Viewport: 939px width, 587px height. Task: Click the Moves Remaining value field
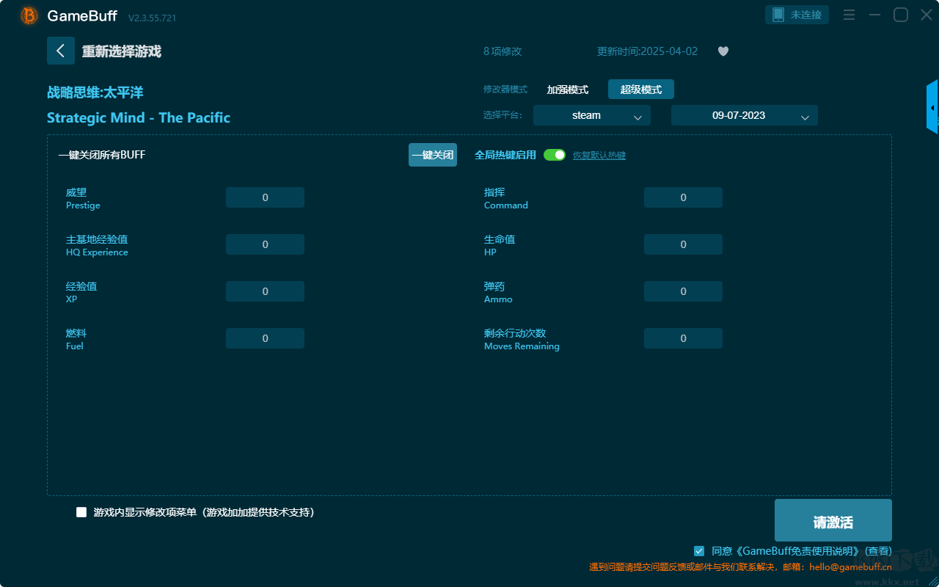683,338
